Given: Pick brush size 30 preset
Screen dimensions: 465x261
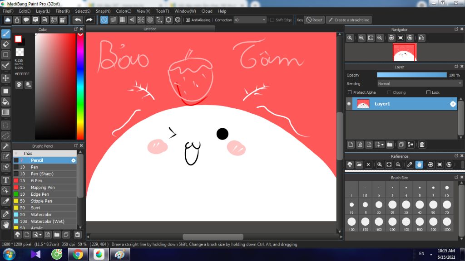Looking at the screenshot, I should pyautogui.click(x=406, y=206).
